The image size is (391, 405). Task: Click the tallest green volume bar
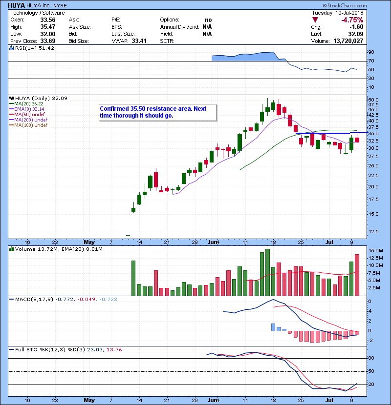(267, 272)
